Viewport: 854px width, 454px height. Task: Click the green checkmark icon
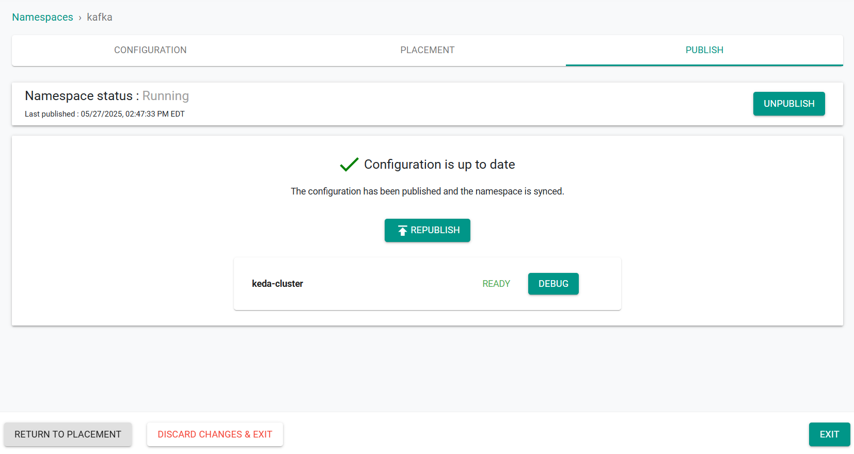[349, 165]
